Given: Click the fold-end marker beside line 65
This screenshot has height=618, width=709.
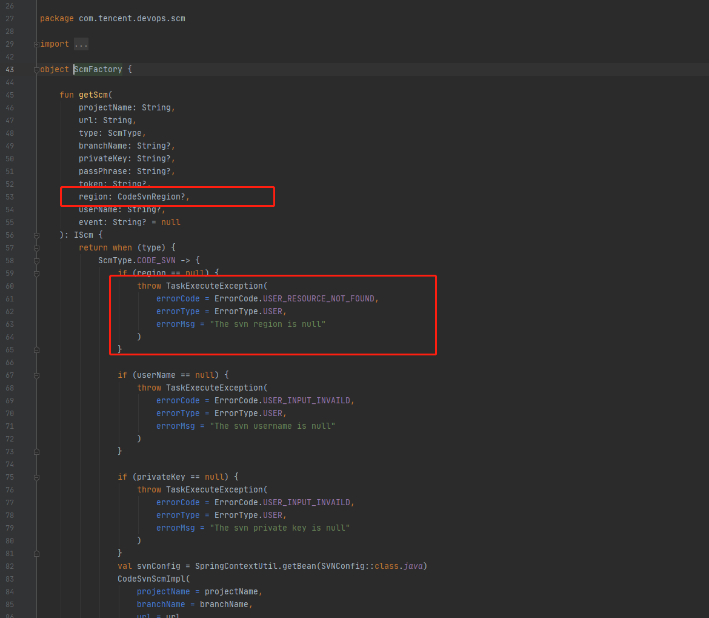Looking at the screenshot, I should [36, 349].
